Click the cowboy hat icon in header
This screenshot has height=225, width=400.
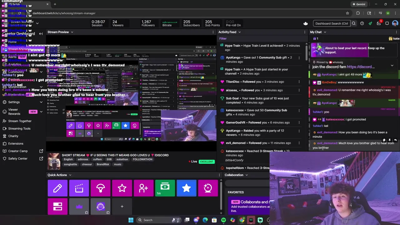tap(306, 23)
